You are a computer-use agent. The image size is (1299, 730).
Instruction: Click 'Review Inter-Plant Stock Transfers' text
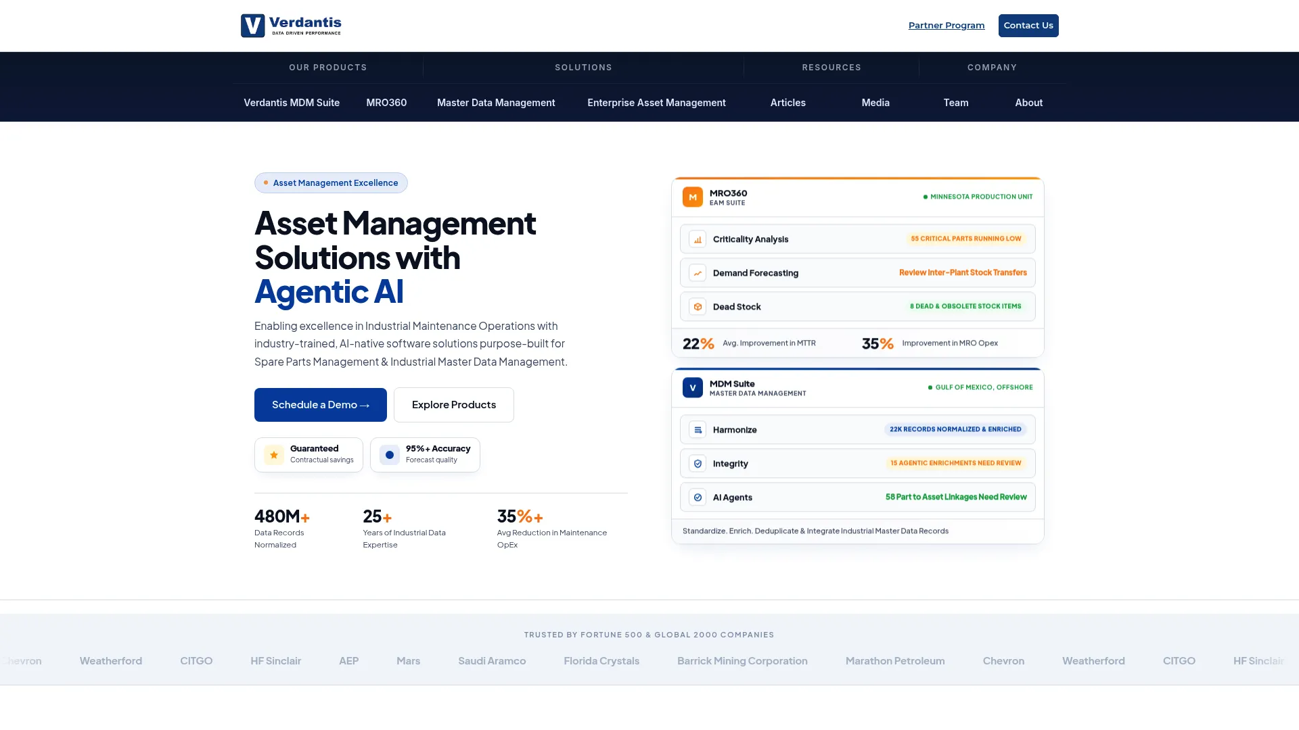963,273
